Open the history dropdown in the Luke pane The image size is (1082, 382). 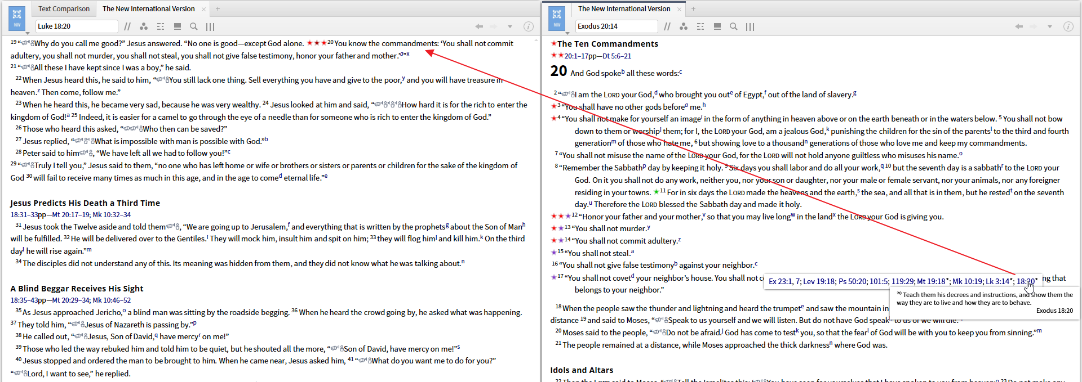coord(510,26)
